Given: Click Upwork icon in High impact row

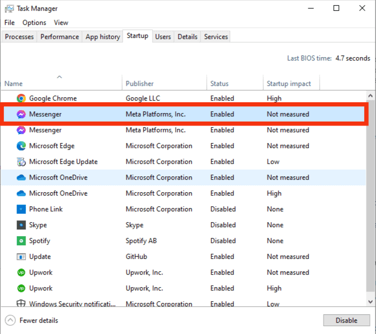Looking at the screenshot, I should [x=21, y=288].
